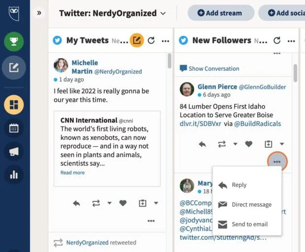Viewport: 305px width, 252px height.
Task: Open the compose icon in sidebar
Action: click(14, 68)
